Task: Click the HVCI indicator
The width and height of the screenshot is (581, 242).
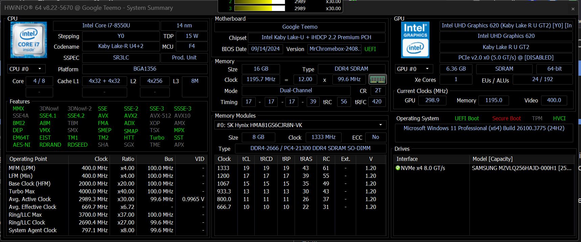Action: (x=559, y=118)
